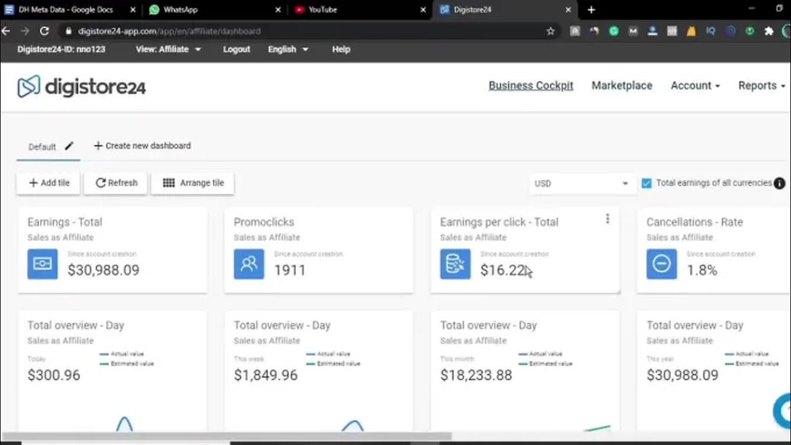Expand the Reports menu
791x445 pixels.
point(762,86)
